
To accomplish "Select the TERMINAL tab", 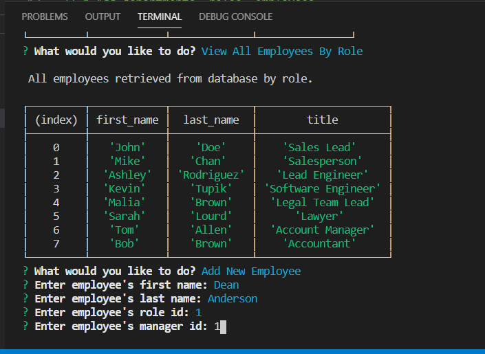I will [160, 16].
